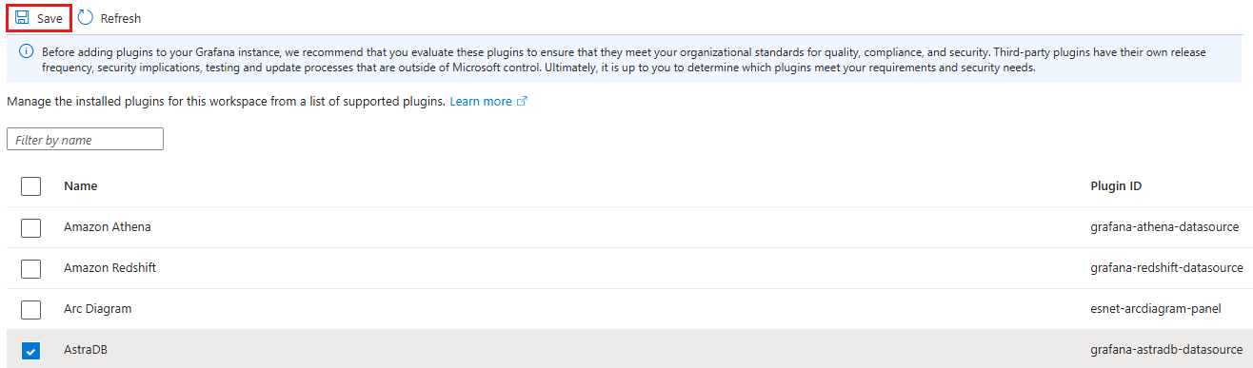The image size is (1253, 368).
Task: Select the AstraDB plugin name
Action: pos(87,351)
